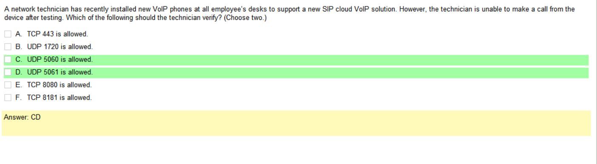Click the vertical border line at right edge
The height and width of the screenshot is (164, 597).
595,82
